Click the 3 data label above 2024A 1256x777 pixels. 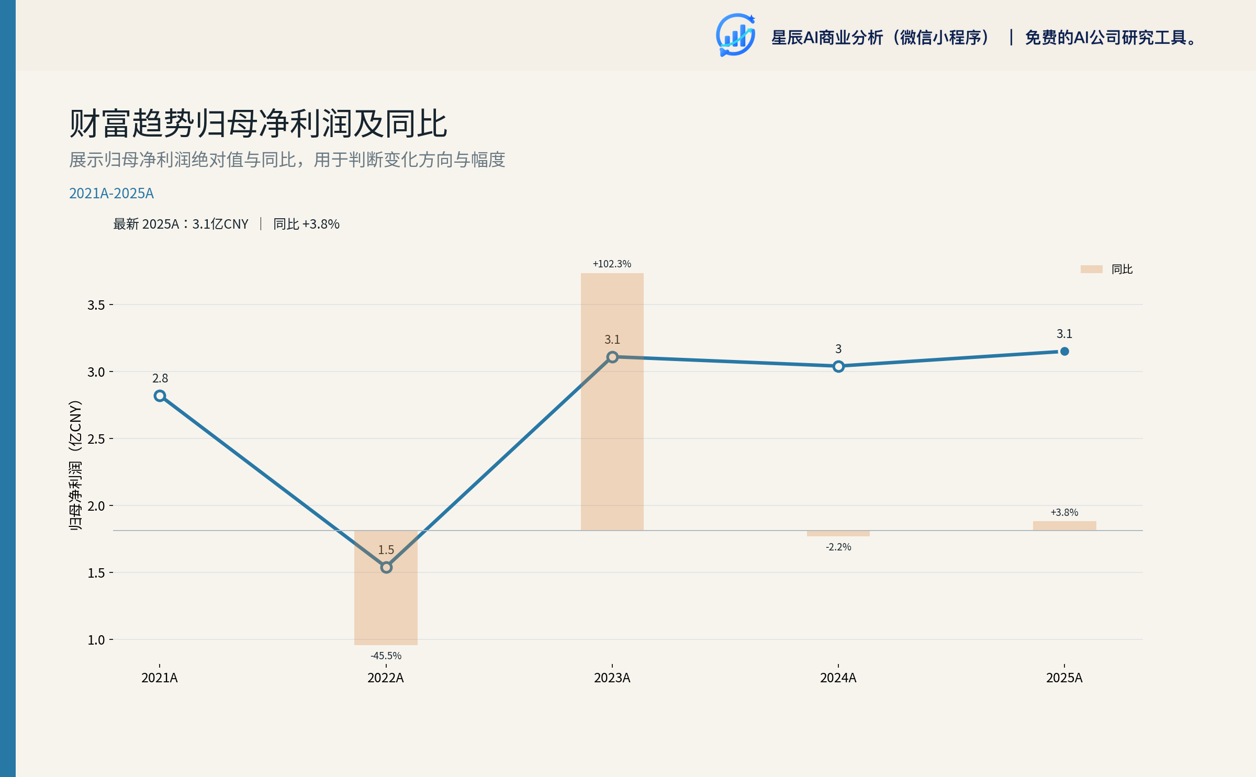click(x=838, y=349)
